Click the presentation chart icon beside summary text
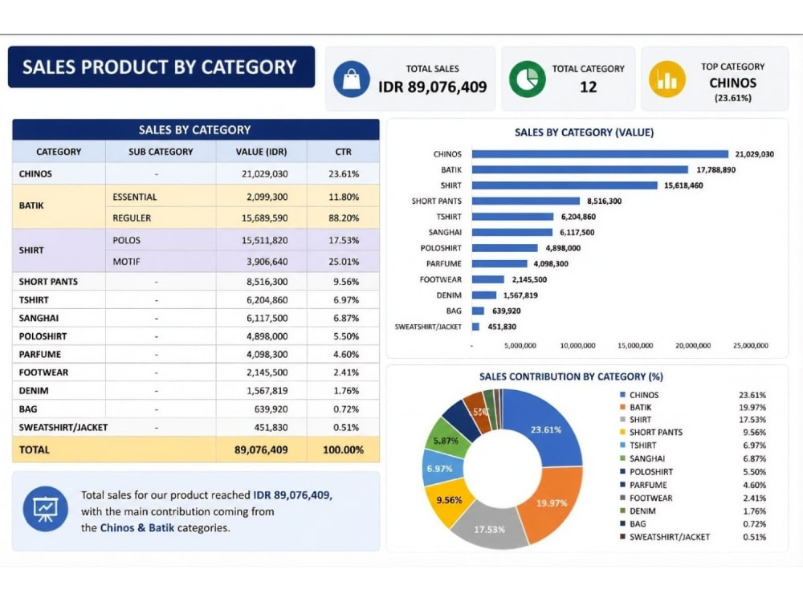 46,509
